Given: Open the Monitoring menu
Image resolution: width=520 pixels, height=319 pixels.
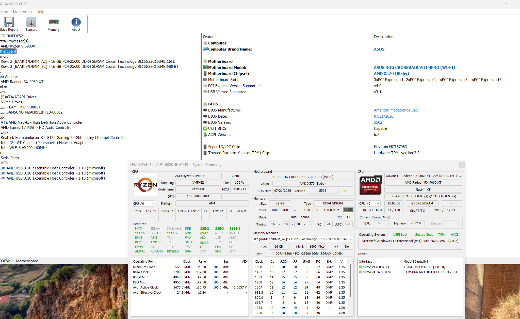Looking at the screenshot, I should [x=22, y=12].
